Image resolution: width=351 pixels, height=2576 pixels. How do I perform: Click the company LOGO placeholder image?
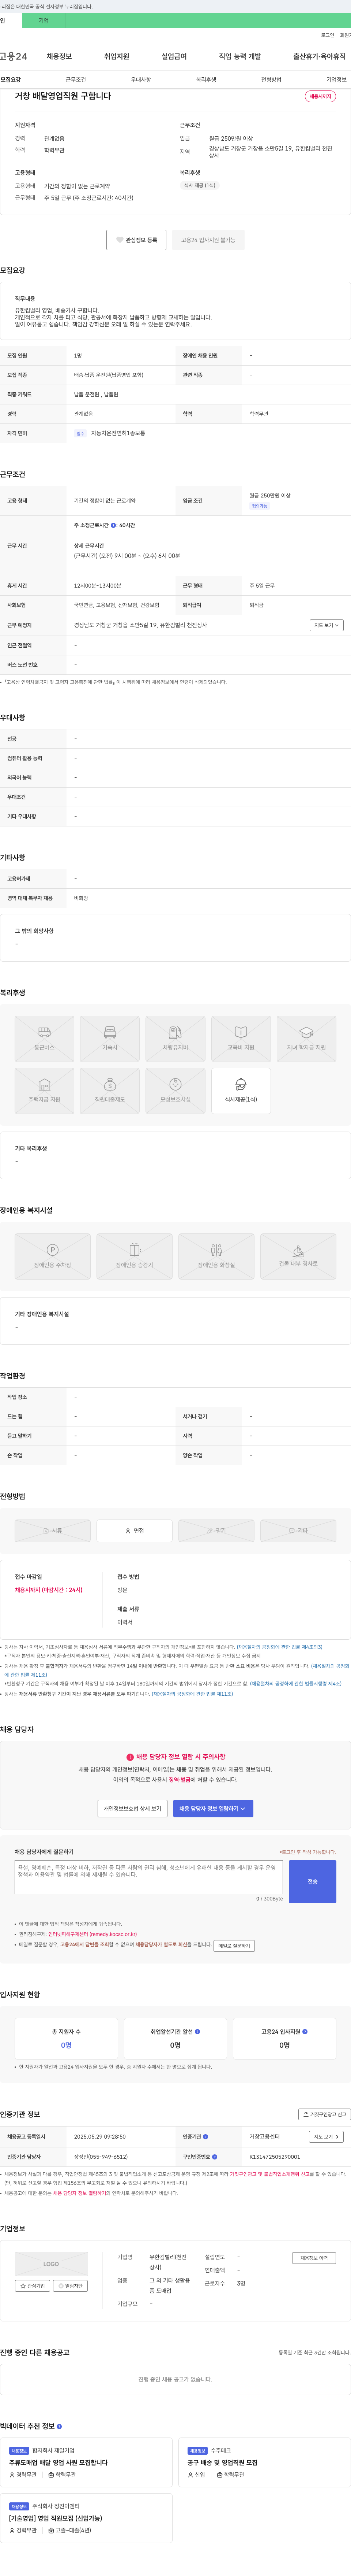pos(51,2264)
